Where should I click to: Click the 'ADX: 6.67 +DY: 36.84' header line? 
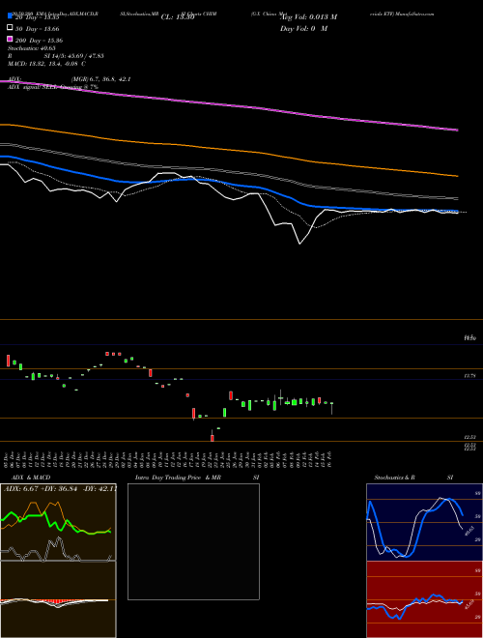tap(61, 488)
